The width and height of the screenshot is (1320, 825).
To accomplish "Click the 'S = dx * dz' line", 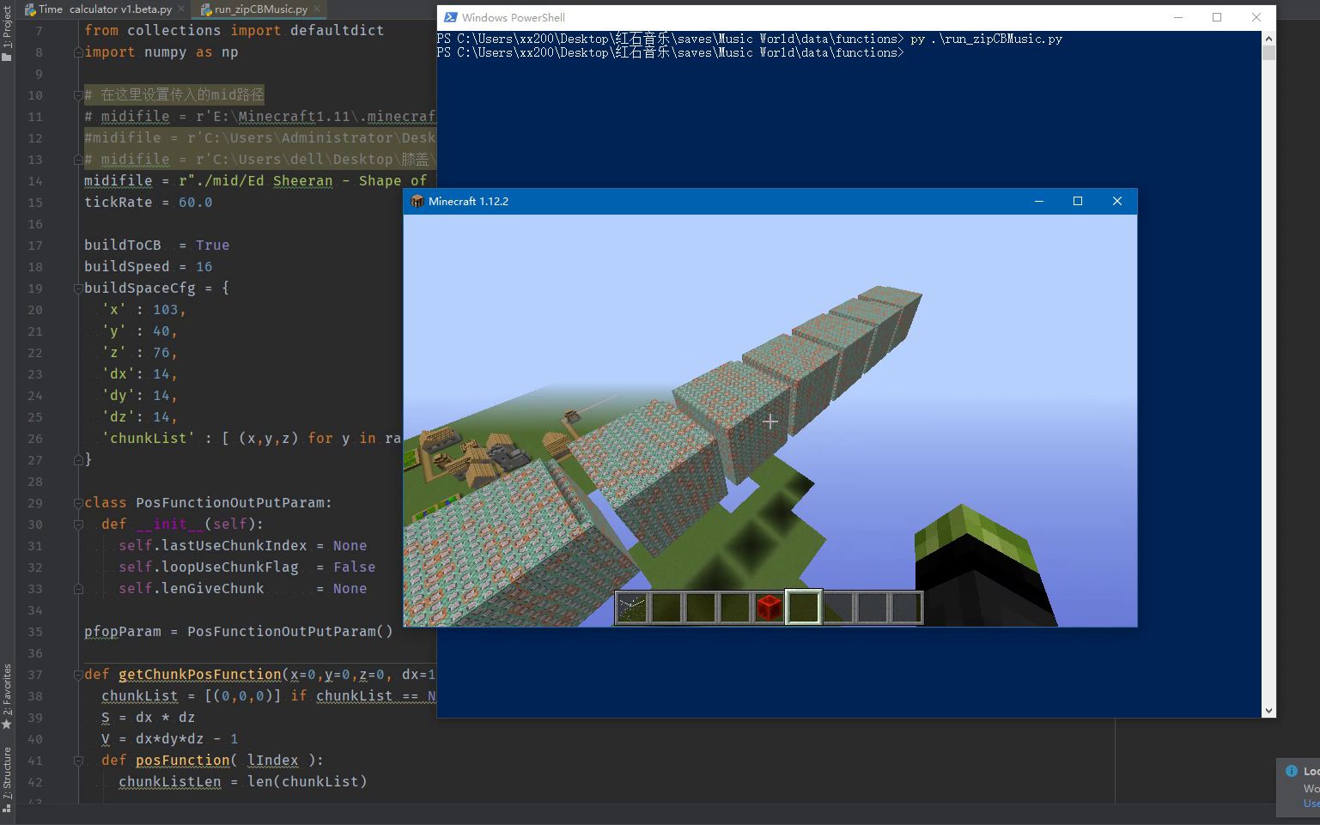I will point(148,718).
